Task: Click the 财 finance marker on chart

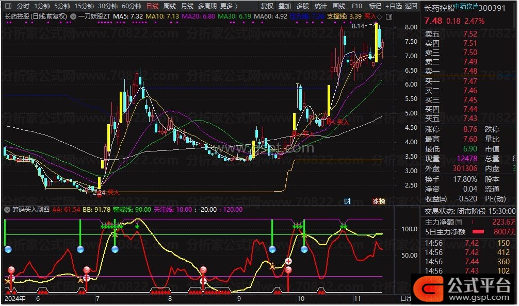Action: click(x=347, y=201)
